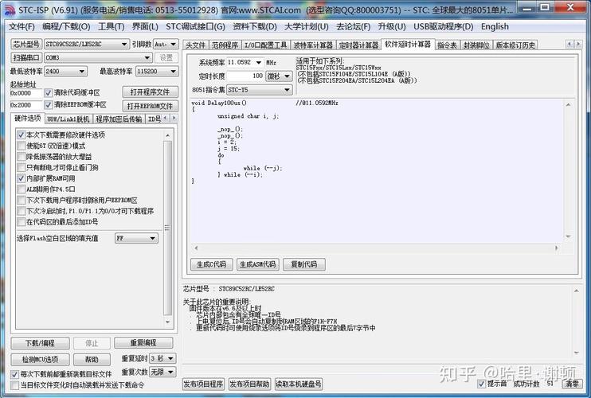Click the info log scroll-down arrow
The height and width of the screenshot is (398, 591).
[x=577, y=353]
